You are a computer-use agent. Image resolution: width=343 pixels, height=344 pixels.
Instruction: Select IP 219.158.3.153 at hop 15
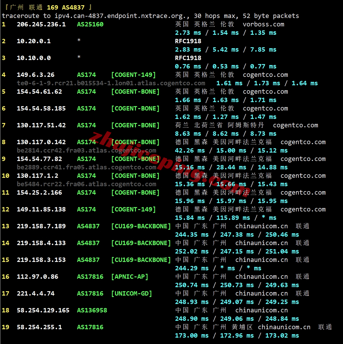[41, 260]
